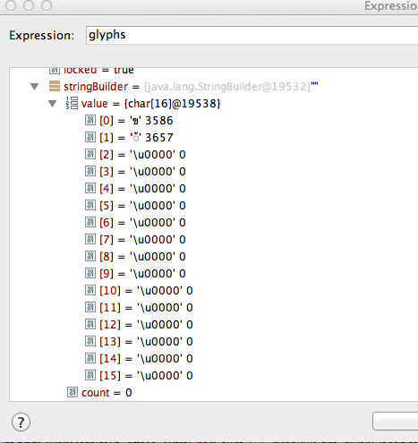This screenshot has width=418, height=443.
Task: Select the [15] = '\u0000' 0 entry
Action: click(x=146, y=376)
